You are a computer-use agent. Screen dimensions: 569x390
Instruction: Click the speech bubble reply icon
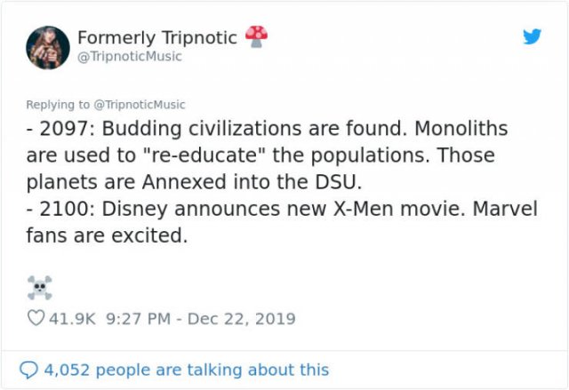click(30, 370)
